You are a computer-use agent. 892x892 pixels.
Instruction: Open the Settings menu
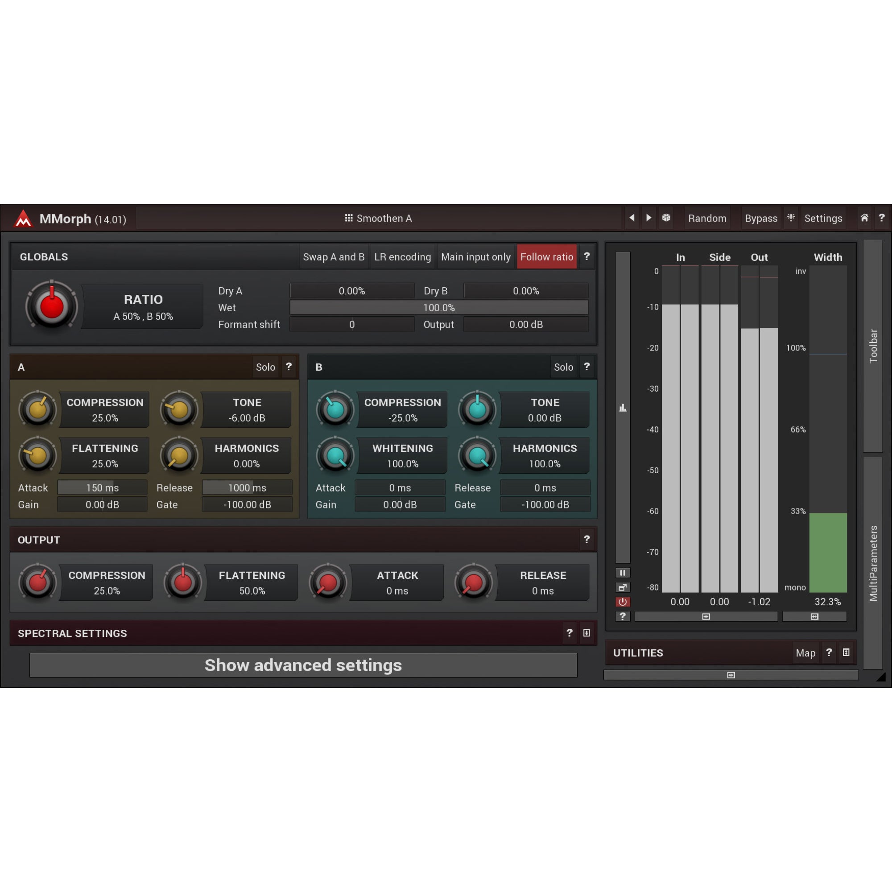pyautogui.click(x=823, y=219)
